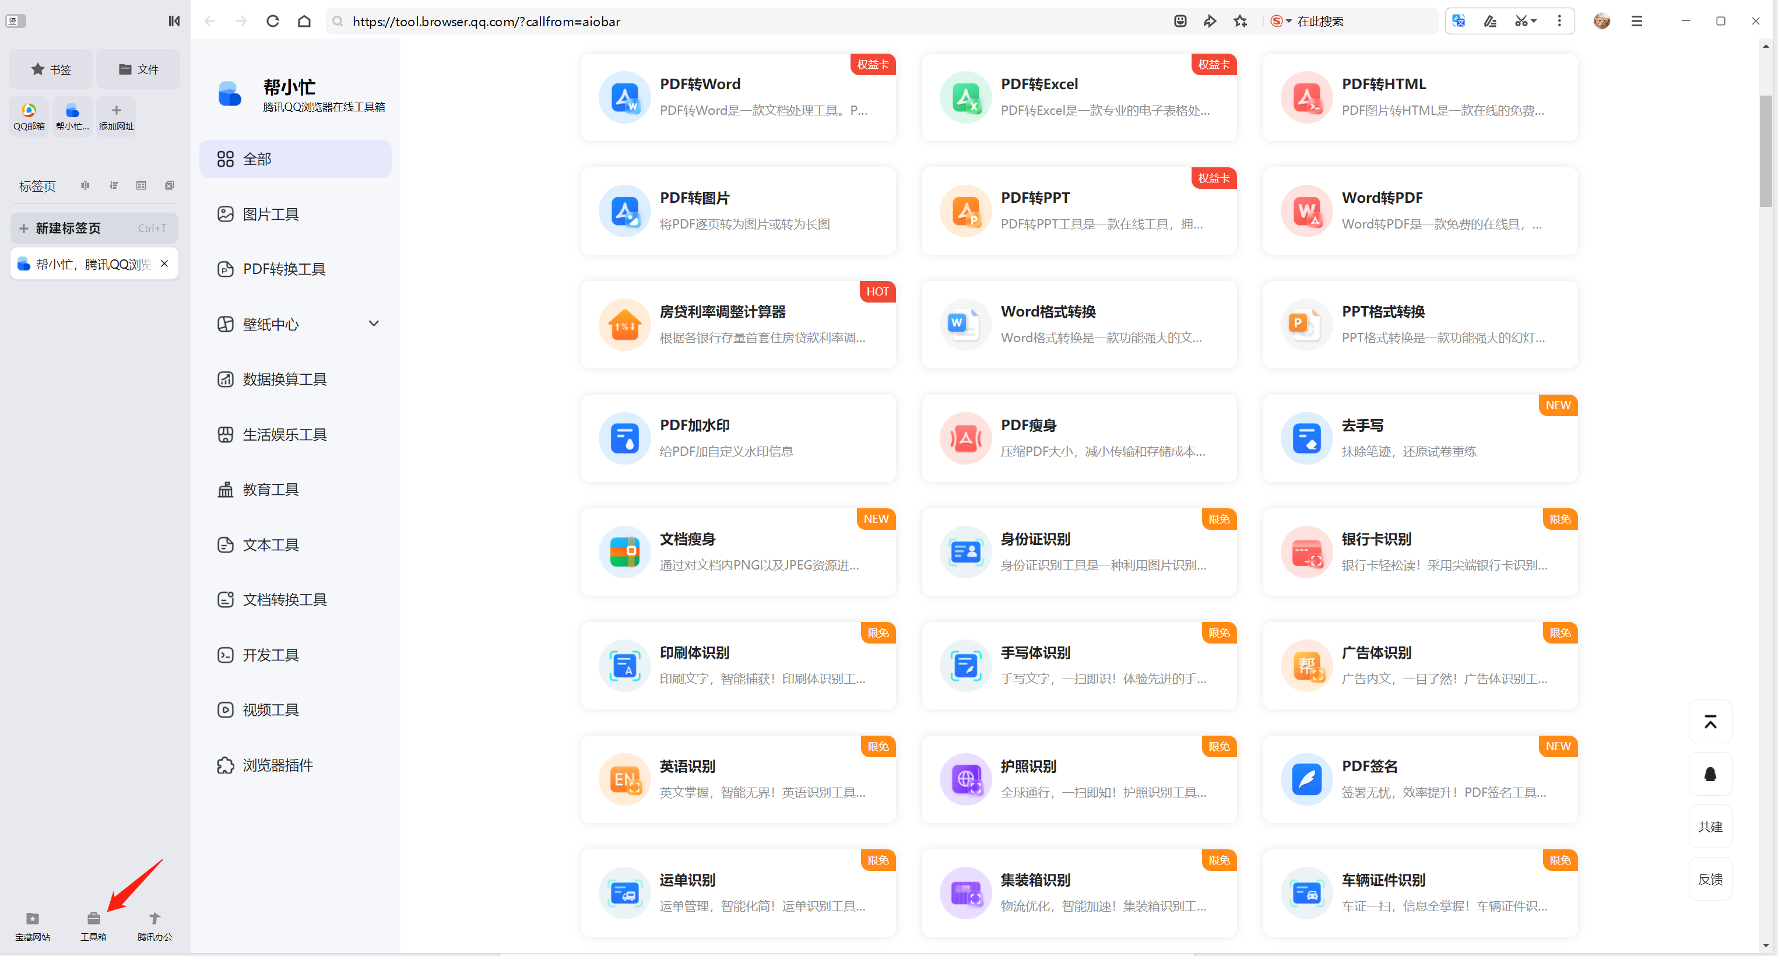Image resolution: width=1778 pixels, height=956 pixels.
Task: Open the PDF转Excel tool icon
Action: 965,97
